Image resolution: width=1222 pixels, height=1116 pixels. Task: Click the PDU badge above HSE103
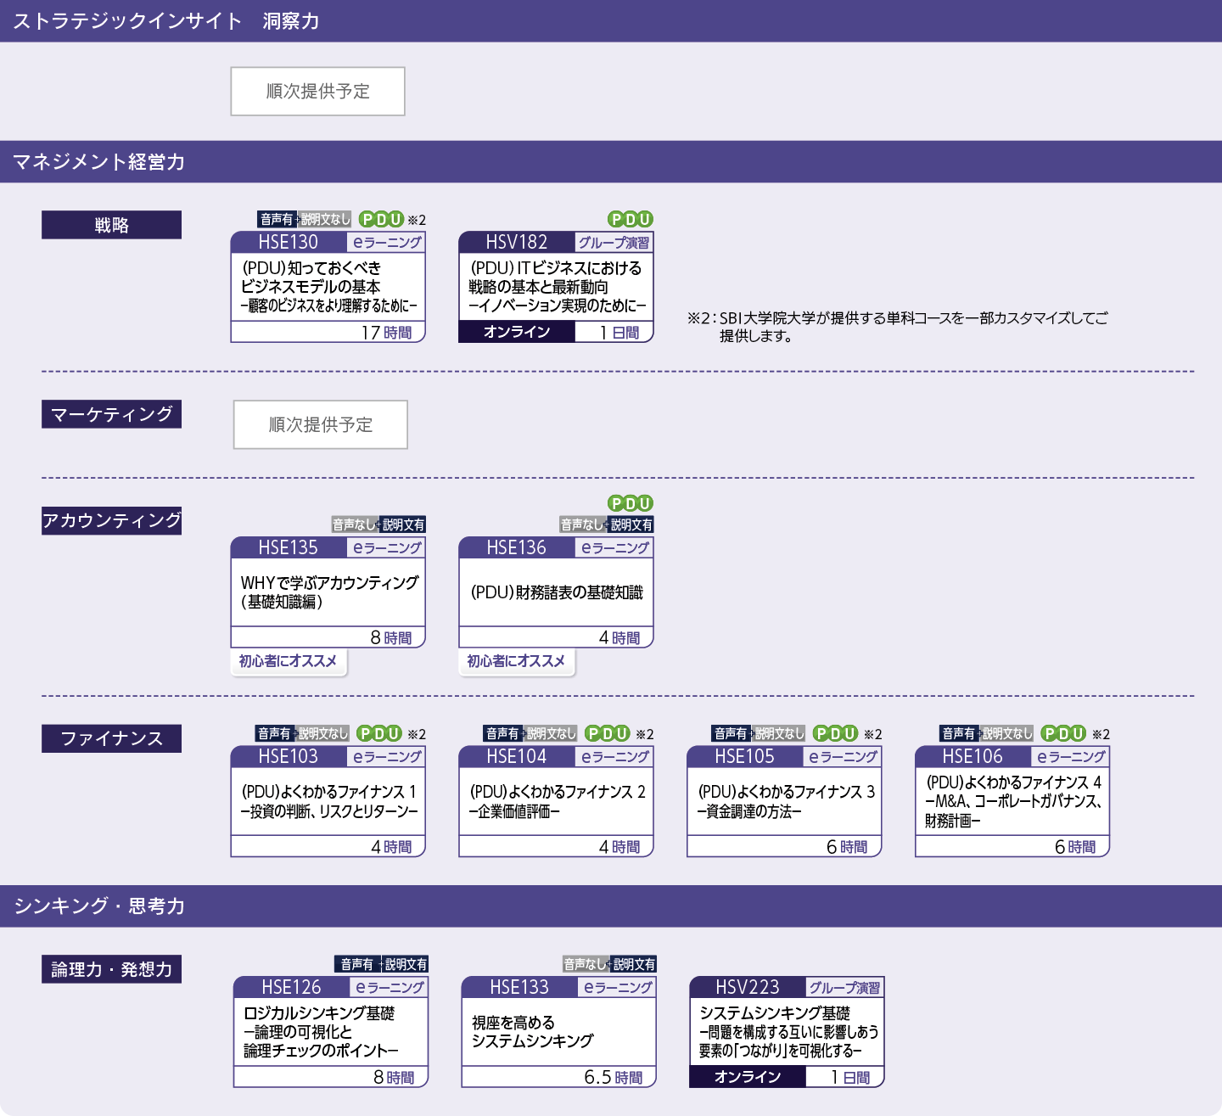(379, 733)
